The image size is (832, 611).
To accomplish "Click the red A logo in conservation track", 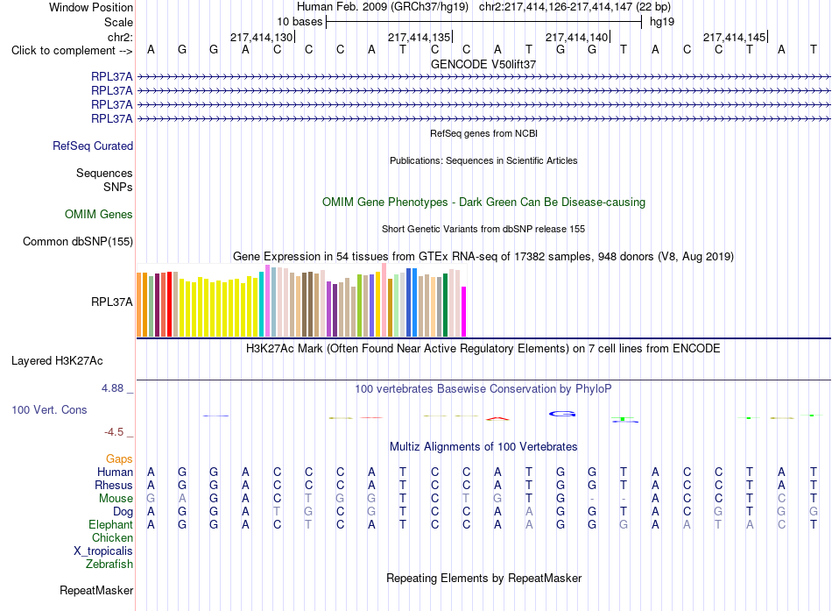I will [x=497, y=419].
